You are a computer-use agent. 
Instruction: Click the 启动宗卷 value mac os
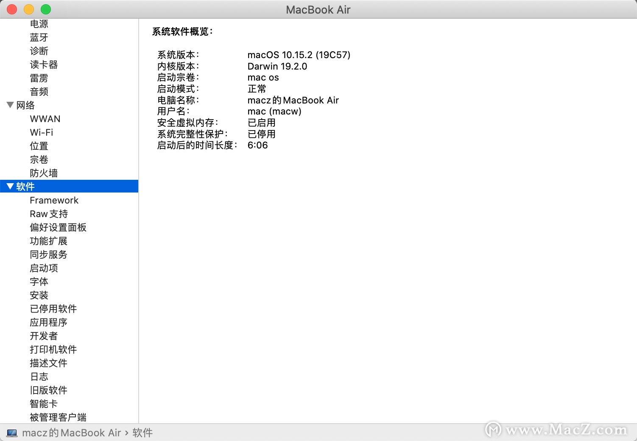coord(263,78)
